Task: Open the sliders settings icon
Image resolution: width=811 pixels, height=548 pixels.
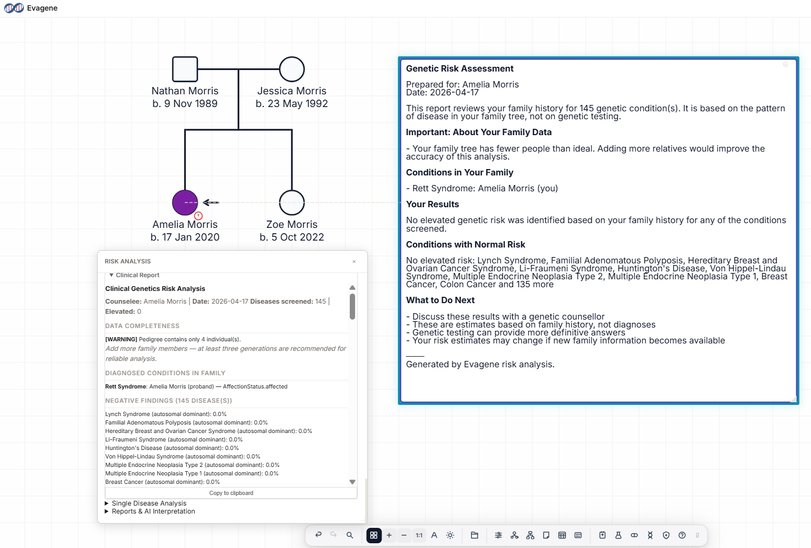Action: click(x=498, y=535)
